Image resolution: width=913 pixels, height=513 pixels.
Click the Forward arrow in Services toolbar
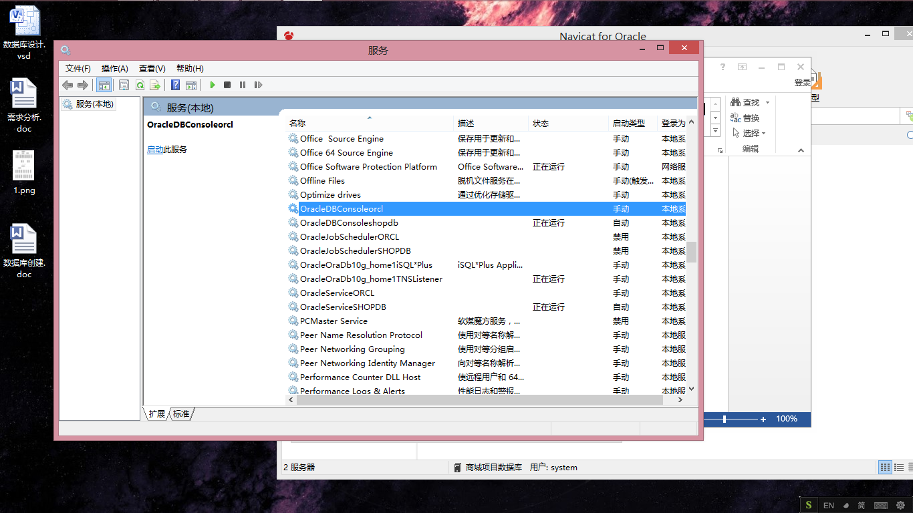point(83,85)
